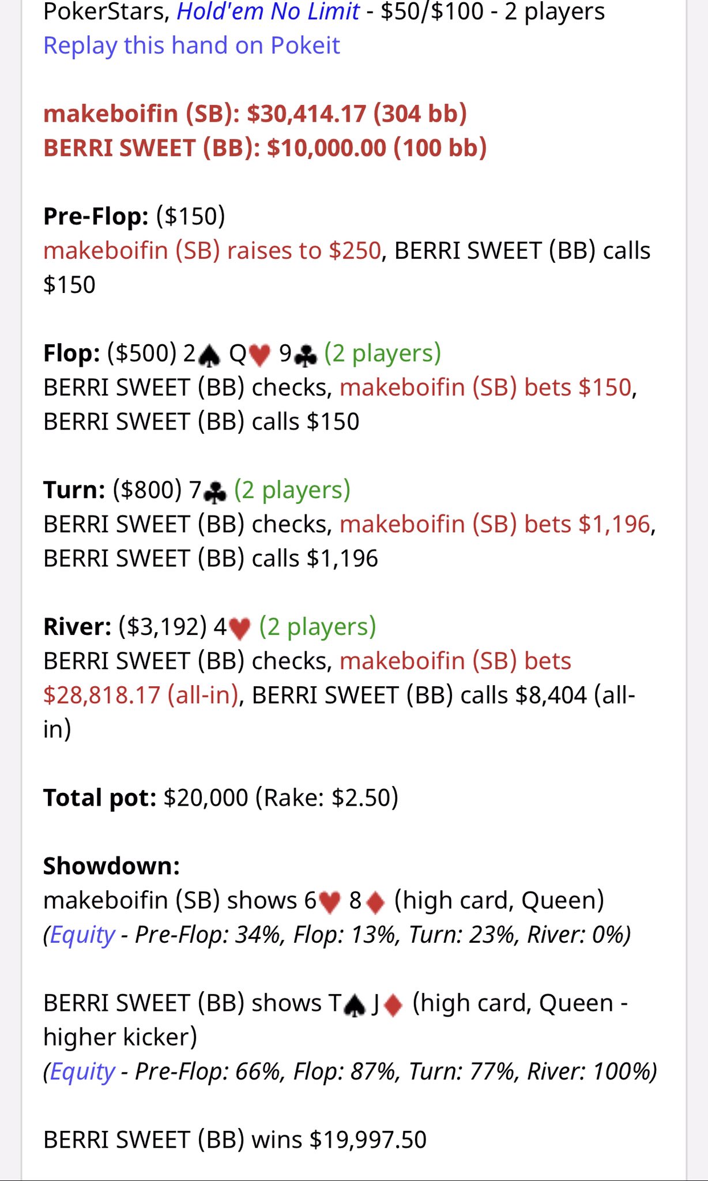Select makeboifin's 8 of diamonds card
Screen dimensions: 708x1181
[x=367, y=901]
